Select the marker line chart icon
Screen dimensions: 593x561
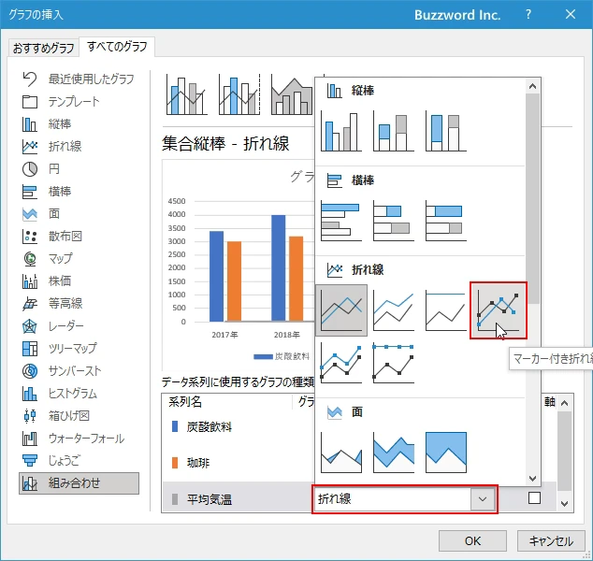tap(498, 310)
